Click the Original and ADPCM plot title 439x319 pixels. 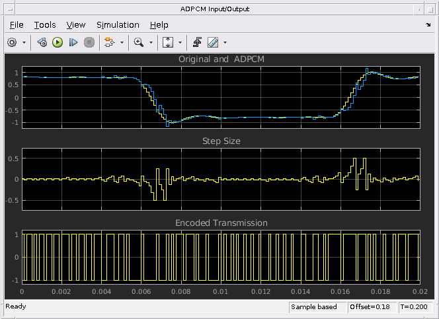(221, 59)
